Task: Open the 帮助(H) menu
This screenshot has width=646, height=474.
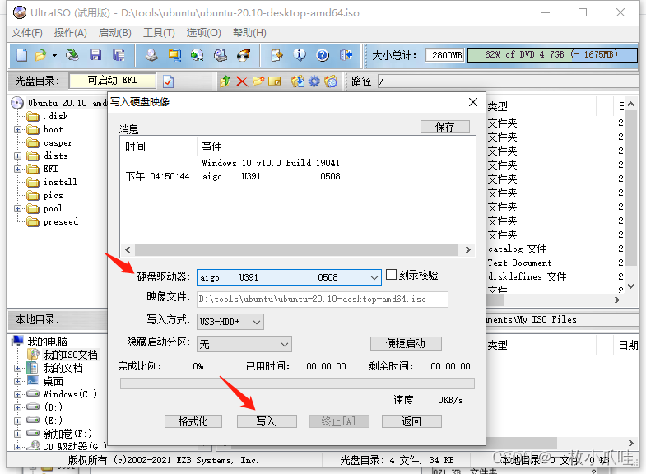Action: (249, 33)
